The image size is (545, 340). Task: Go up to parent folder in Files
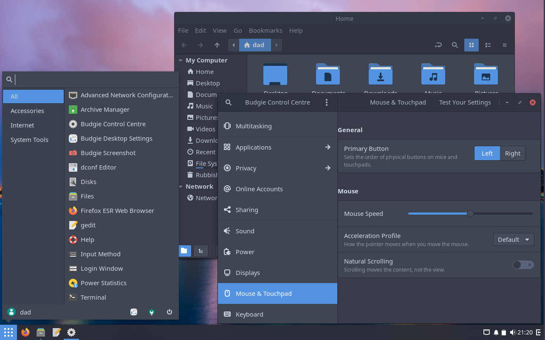[217, 45]
